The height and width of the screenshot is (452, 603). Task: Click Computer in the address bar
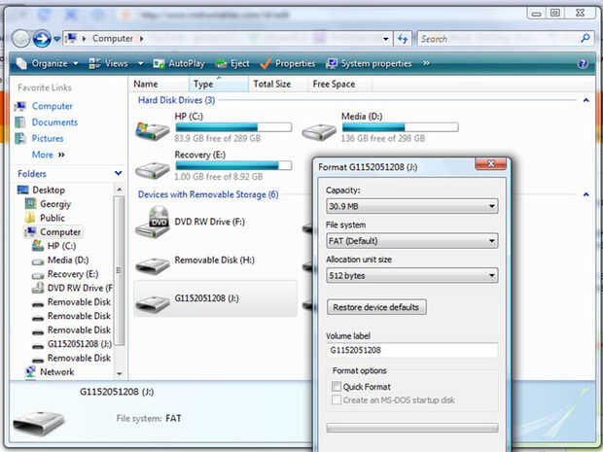point(112,39)
